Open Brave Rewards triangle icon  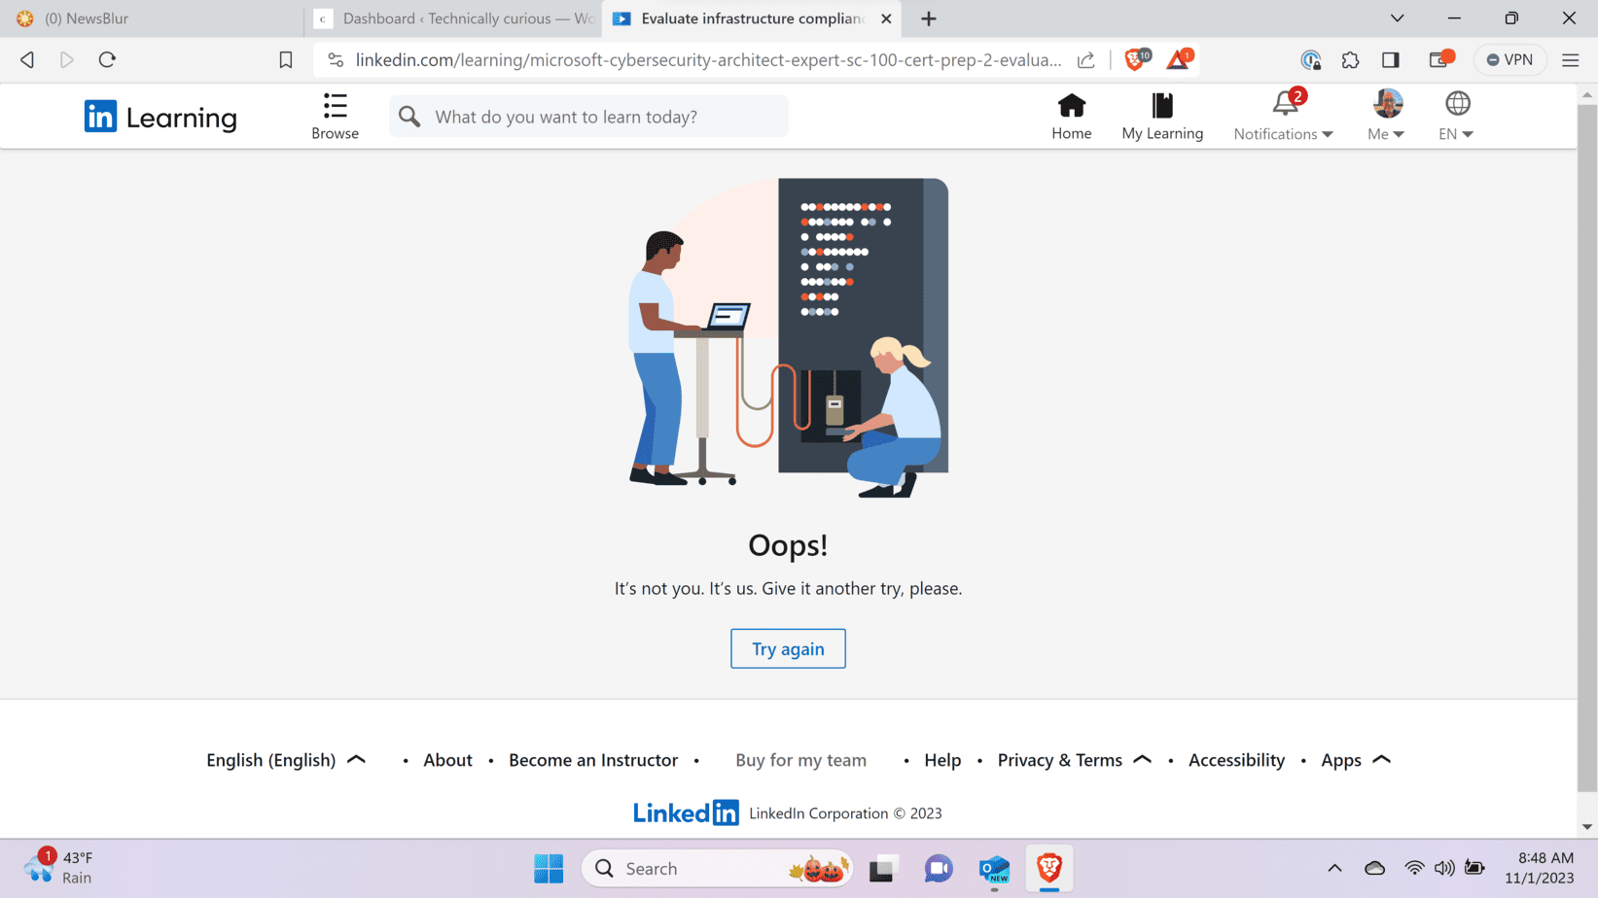point(1179,59)
